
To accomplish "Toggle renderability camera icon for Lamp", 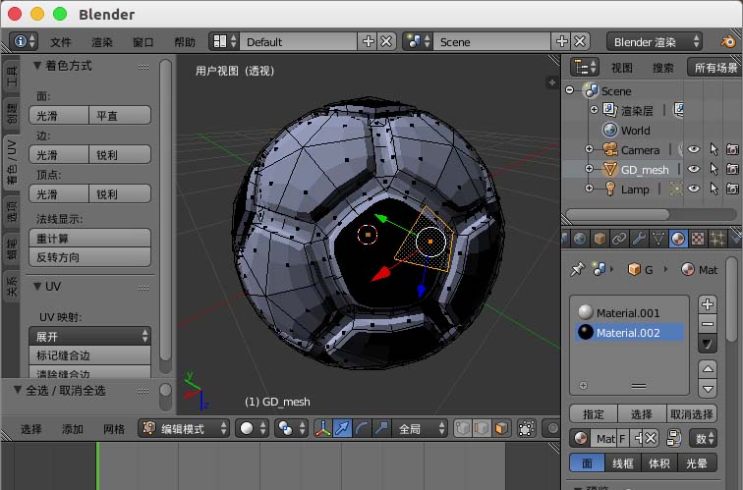I will 732,189.
